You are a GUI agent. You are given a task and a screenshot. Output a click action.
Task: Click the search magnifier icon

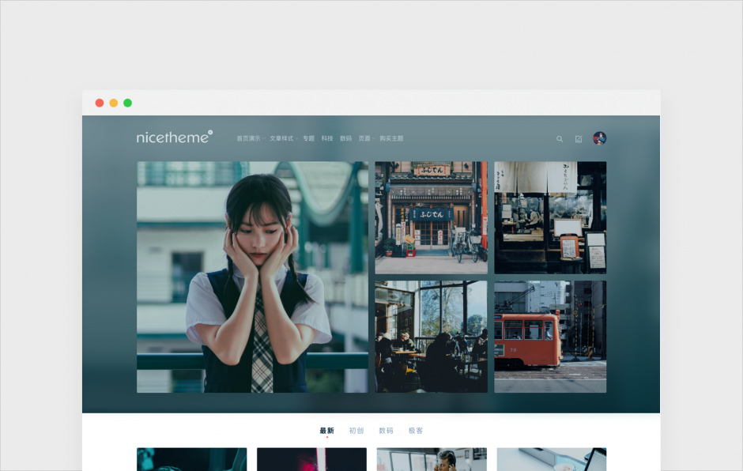560,139
